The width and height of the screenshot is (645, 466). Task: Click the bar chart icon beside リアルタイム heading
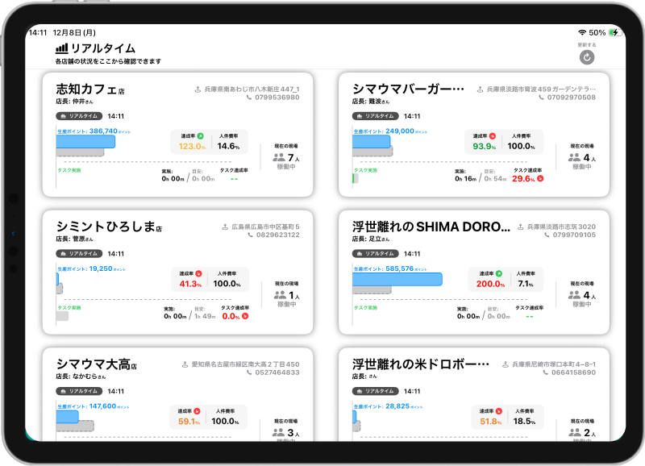(61, 48)
